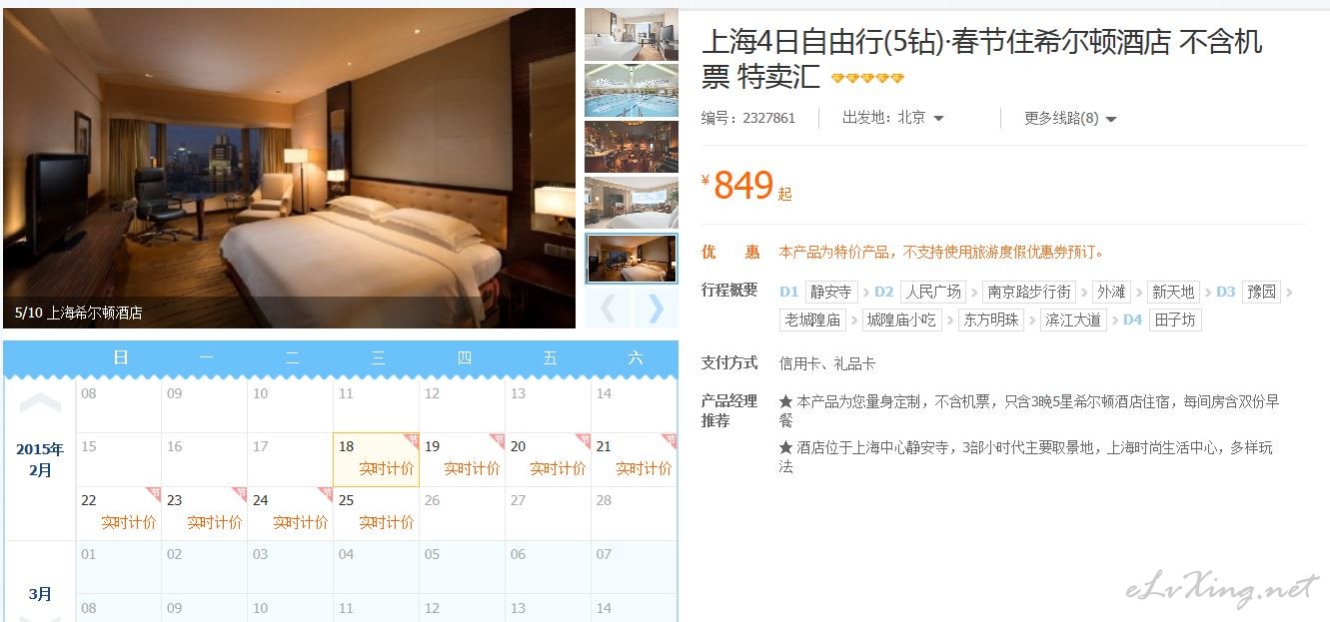1330x622 pixels.
Task: Click the 田子坊 itinerary tag
Action: (1174, 319)
